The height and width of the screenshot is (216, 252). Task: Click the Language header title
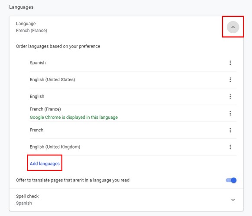26,24
